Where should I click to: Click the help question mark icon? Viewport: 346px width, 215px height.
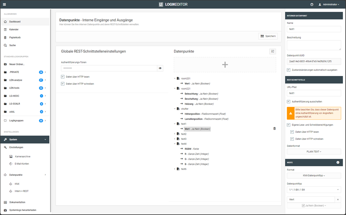pos(312,4)
